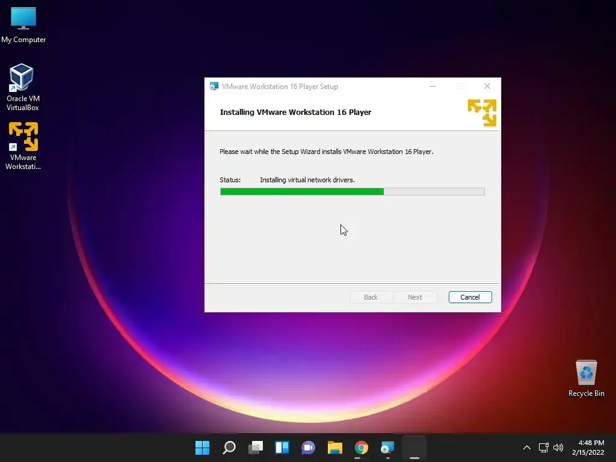Open File Explorer from the taskbar
Viewport: 616px width, 462px height.
[334, 448]
